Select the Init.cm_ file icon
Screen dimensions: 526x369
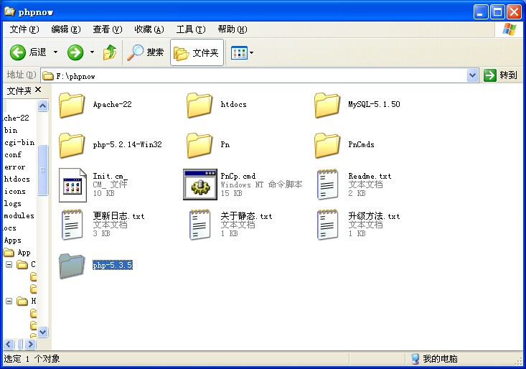(x=72, y=184)
